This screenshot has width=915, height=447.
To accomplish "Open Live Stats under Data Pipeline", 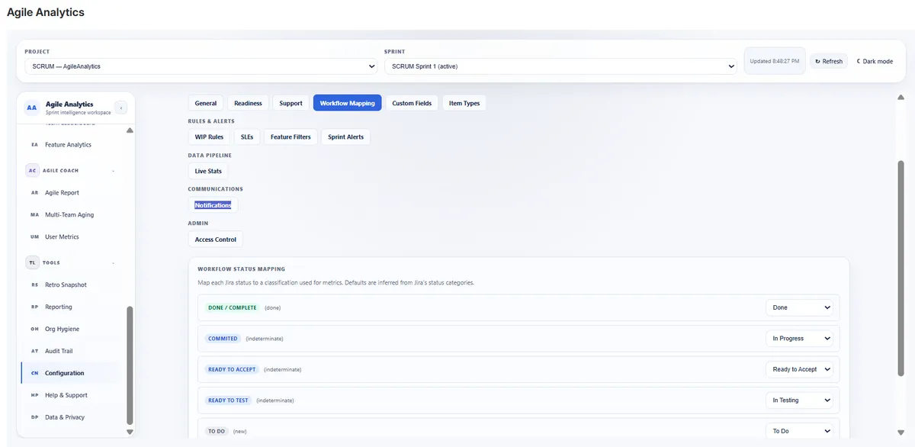I will [x=208, y=171].
